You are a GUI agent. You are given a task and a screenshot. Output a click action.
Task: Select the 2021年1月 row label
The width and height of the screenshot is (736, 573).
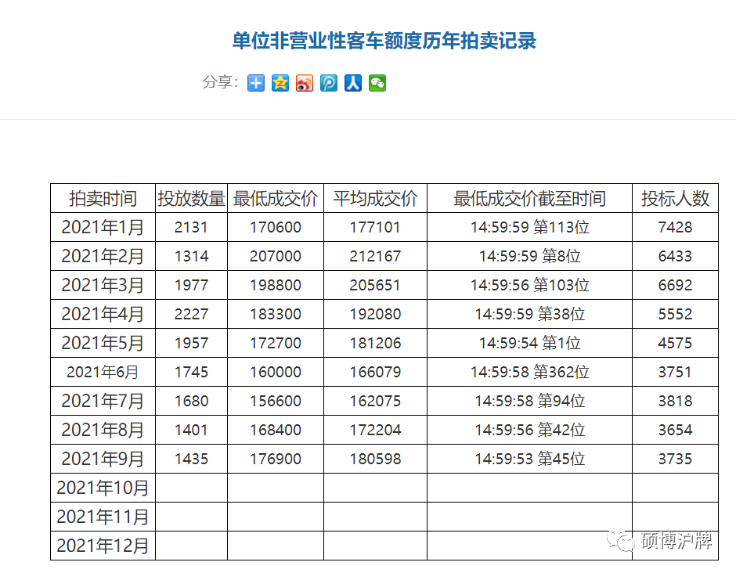tap(103, 228)
